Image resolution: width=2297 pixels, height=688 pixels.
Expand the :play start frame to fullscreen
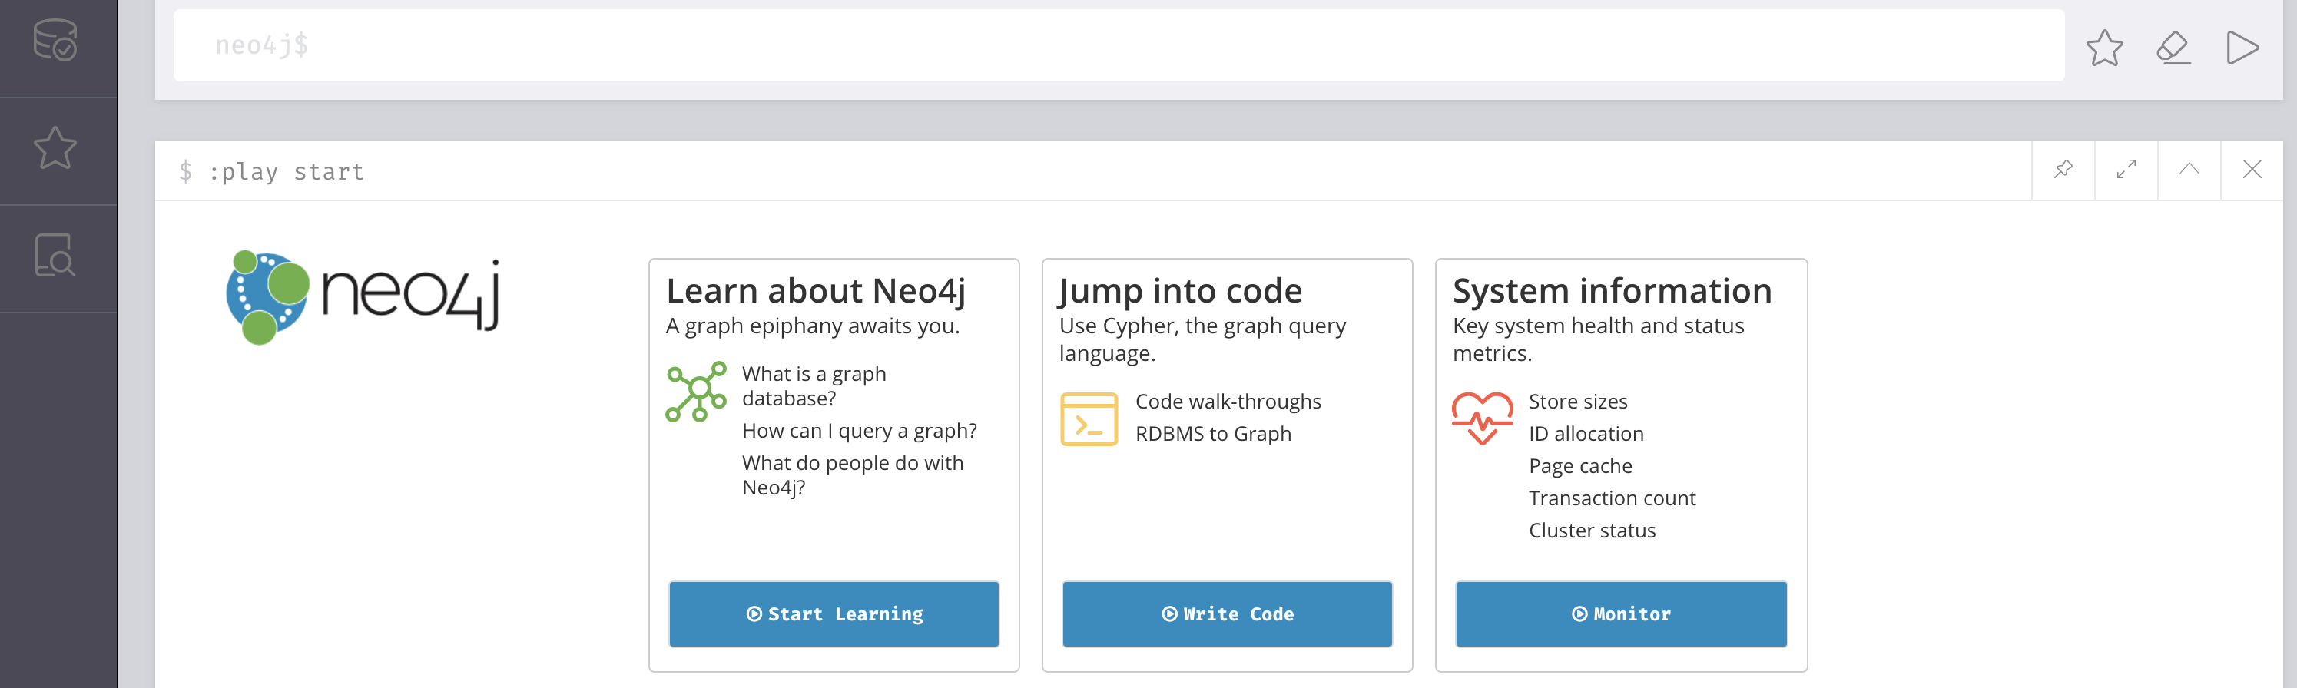click(2126, 170)
